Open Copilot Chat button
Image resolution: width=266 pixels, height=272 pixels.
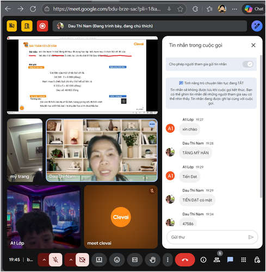coord(253,9)
